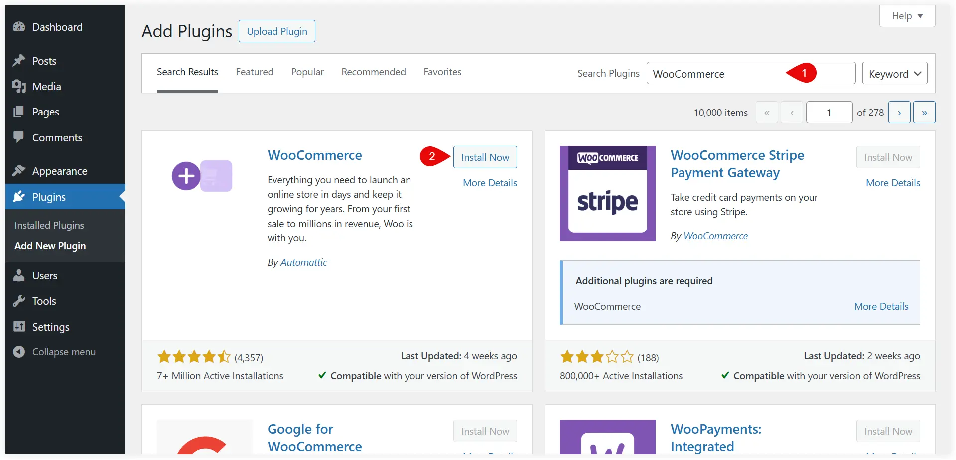
Task: Click the '7+ Million Active Installations' text
Action: point(220,376)
